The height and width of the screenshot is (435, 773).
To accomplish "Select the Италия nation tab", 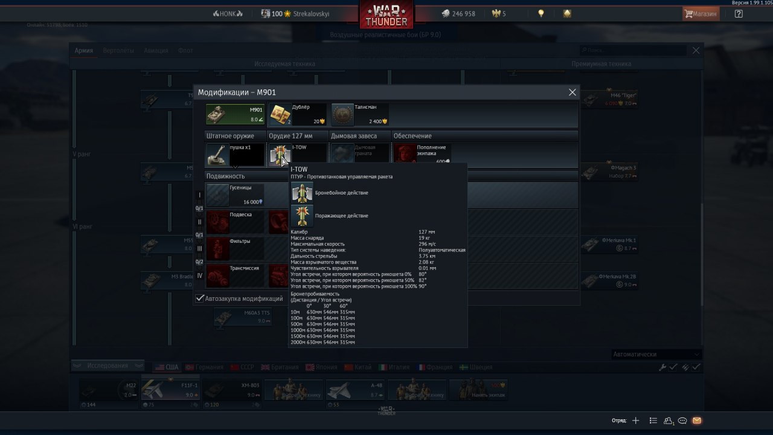I will [x=394, y=367].
